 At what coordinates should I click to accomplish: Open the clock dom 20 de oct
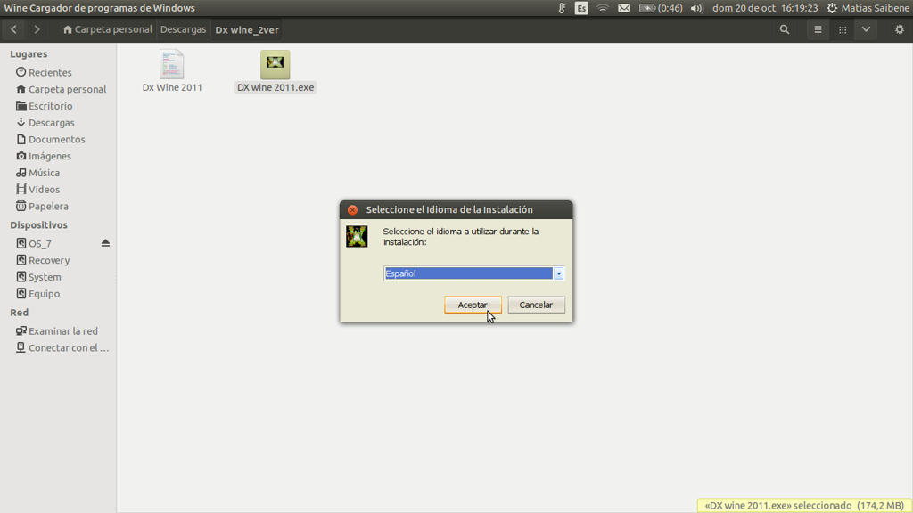tap(765, 8)
